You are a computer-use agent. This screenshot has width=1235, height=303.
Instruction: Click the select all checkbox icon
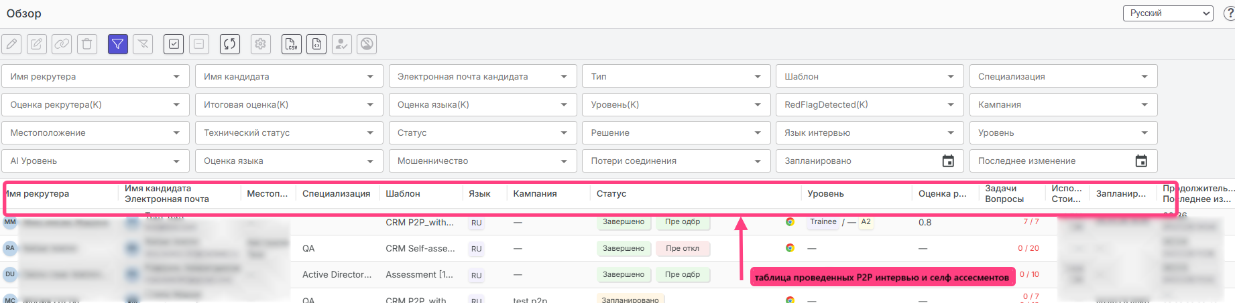pos(174,44)
